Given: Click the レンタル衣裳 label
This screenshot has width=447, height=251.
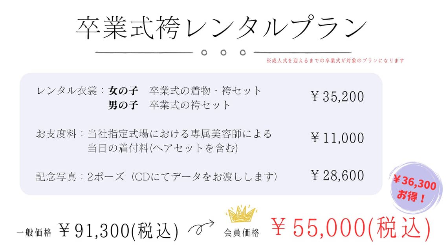Looking at the screenshot, I should pos(67,91).
